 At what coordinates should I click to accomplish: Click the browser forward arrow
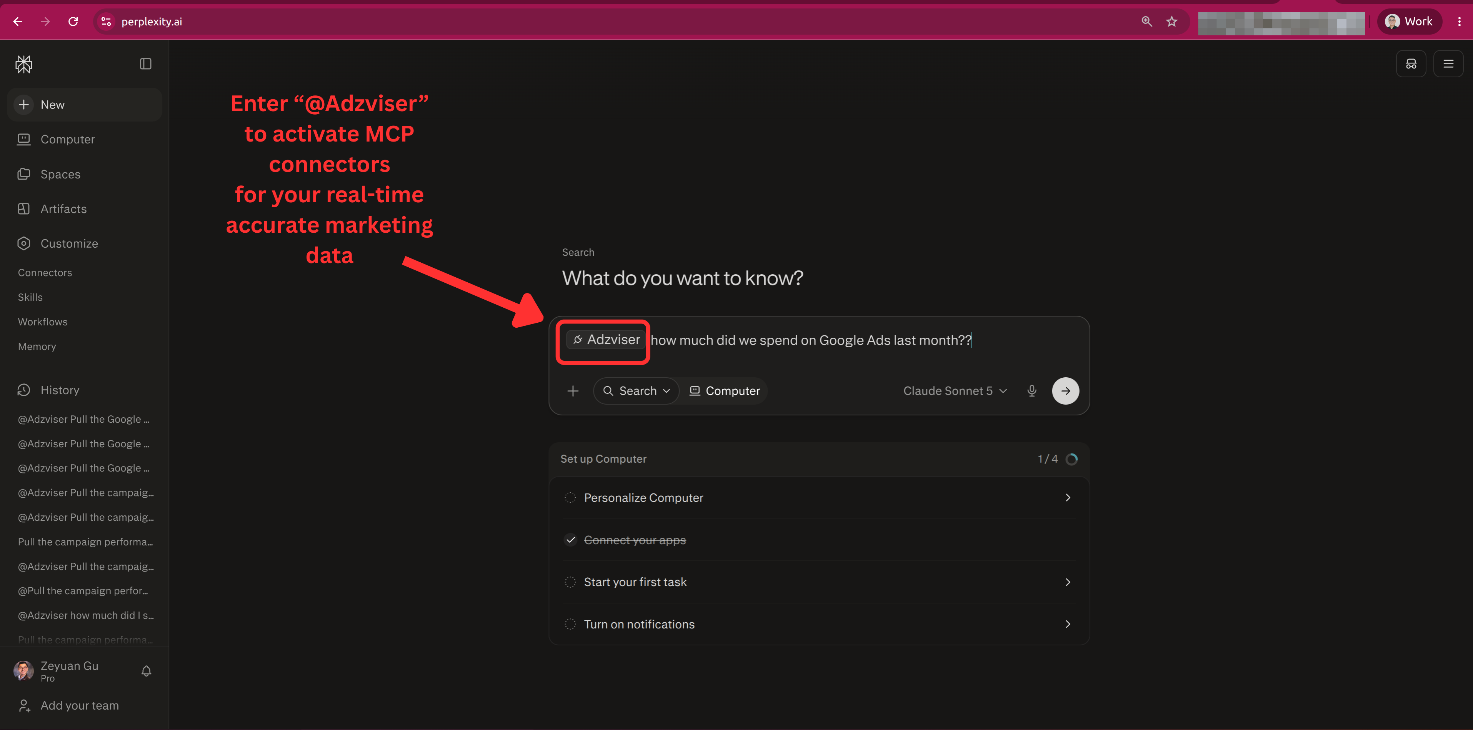point(45,22)
